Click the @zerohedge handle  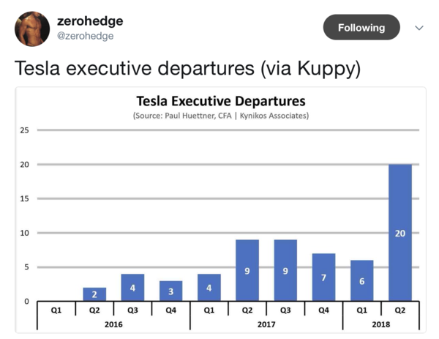pyautogui.click(x=86, y=36)
